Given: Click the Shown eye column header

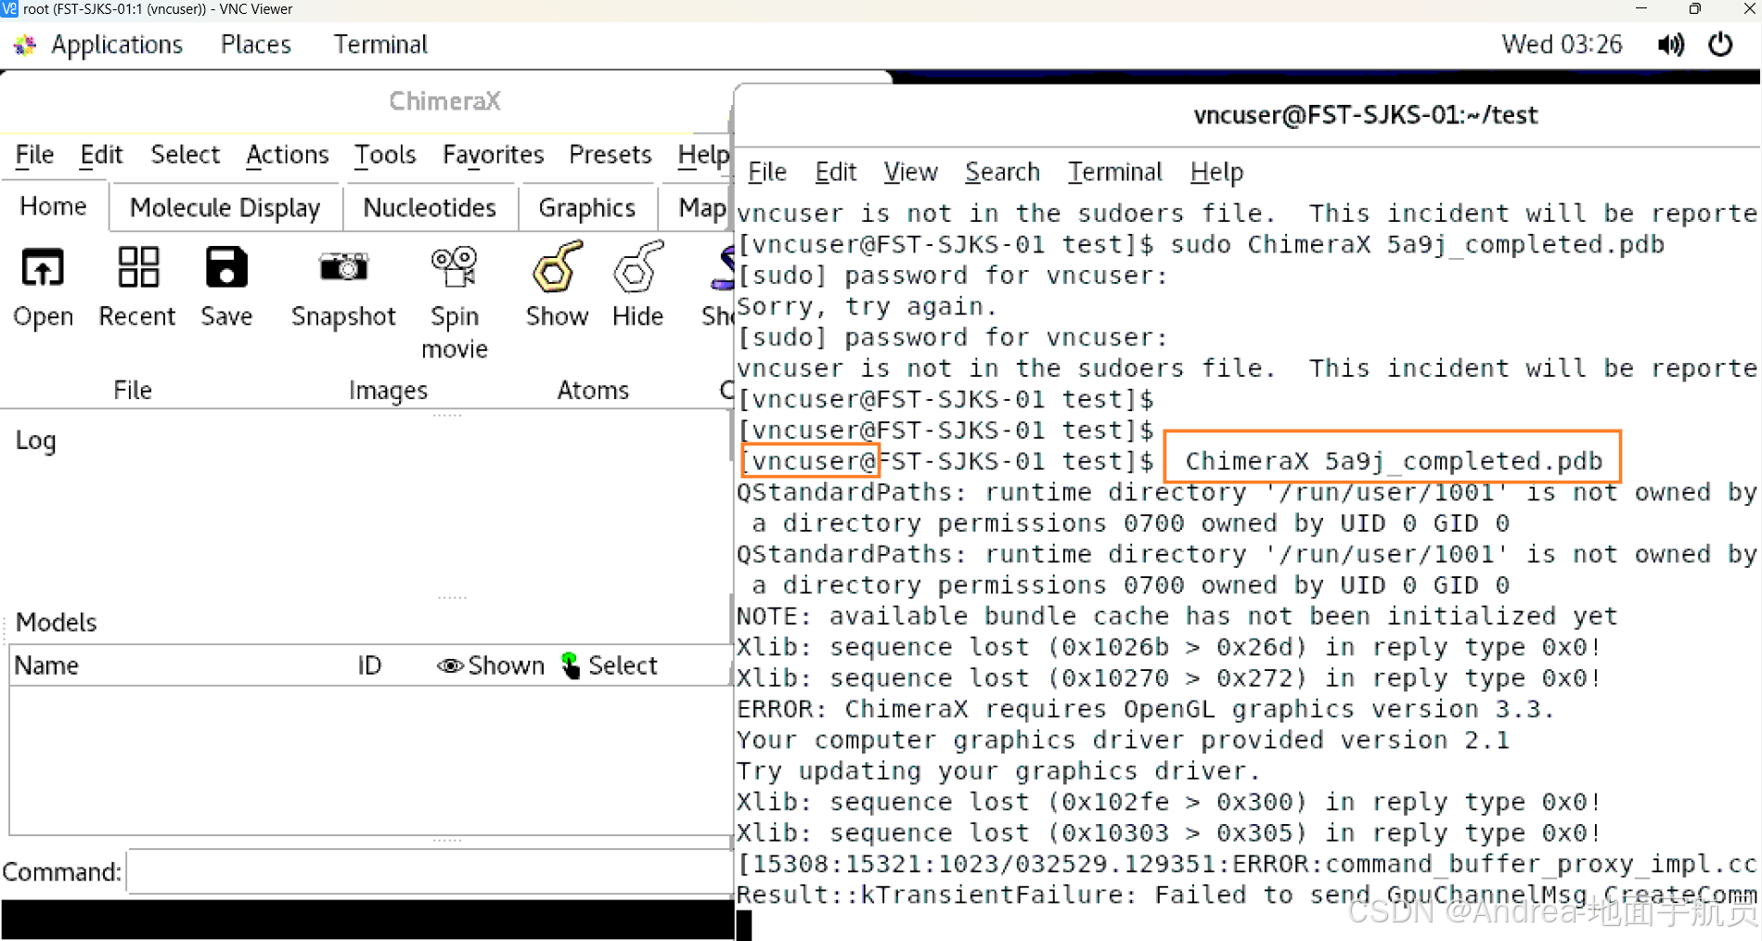Looking at the screenshot, I should pyautogui.click(x=491, y=665).
